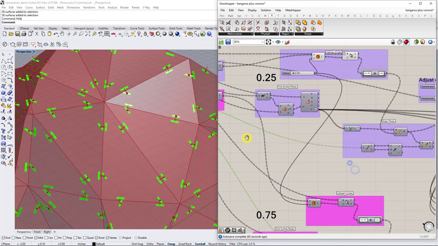Select the Pan hand tool in Rhino
The height and width of the screenshot is (246, 438).
(62, 34)
